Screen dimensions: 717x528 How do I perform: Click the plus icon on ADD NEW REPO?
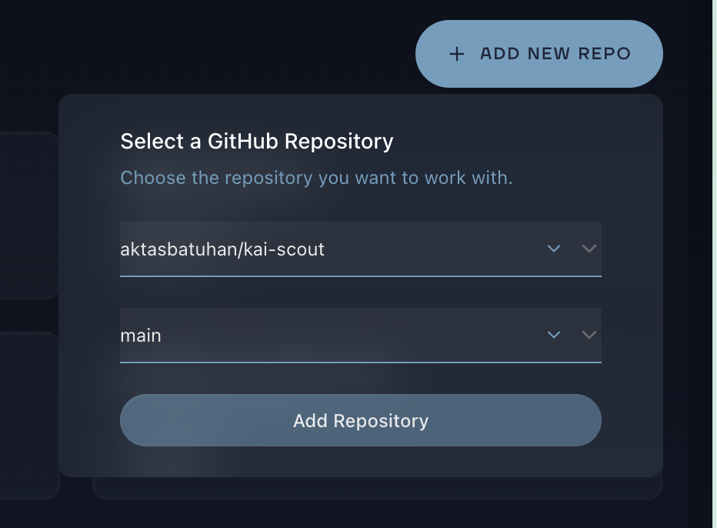pos(457,54)
